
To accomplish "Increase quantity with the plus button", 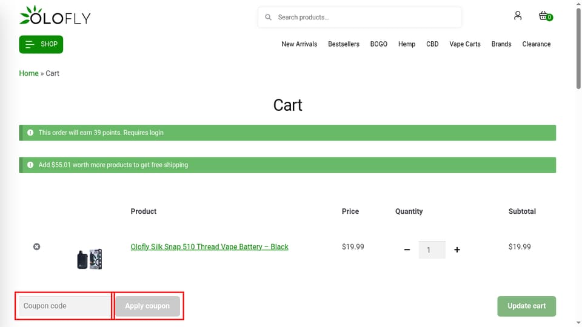I will click(x=457, y=250).
